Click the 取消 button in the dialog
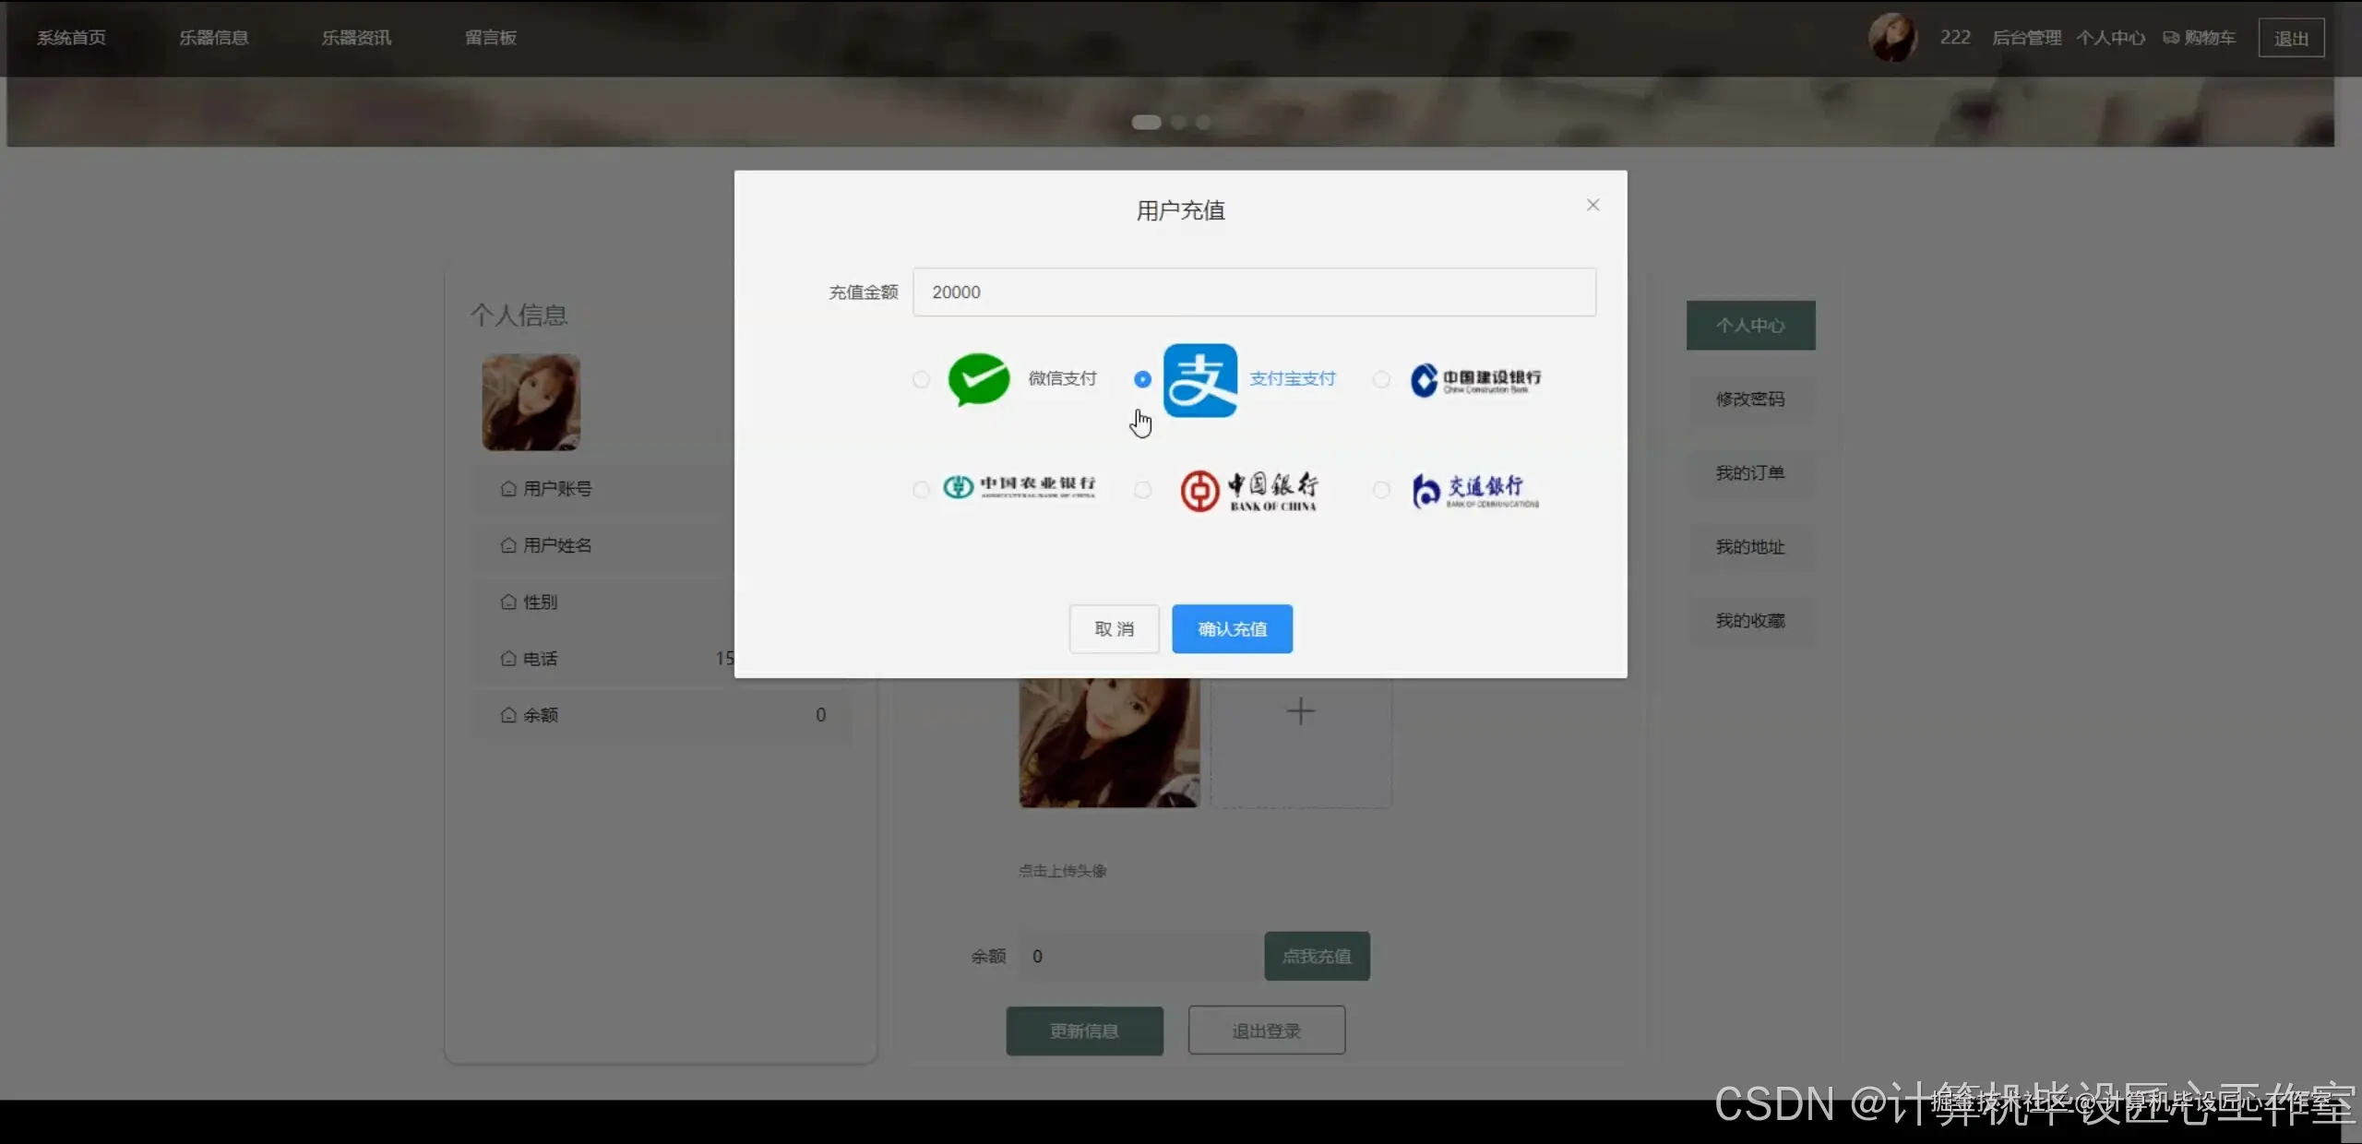The width and height of the screenshot is (2362, 1144). click(1114, 629)
